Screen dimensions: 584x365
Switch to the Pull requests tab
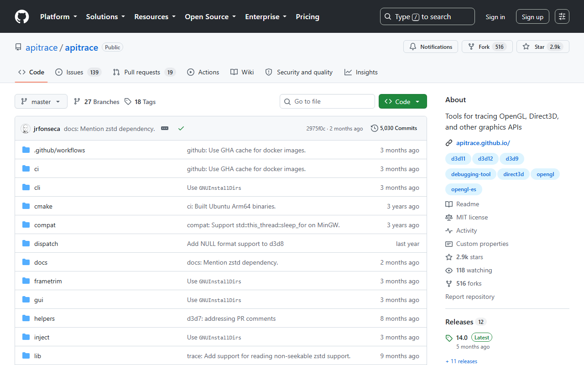144,72
